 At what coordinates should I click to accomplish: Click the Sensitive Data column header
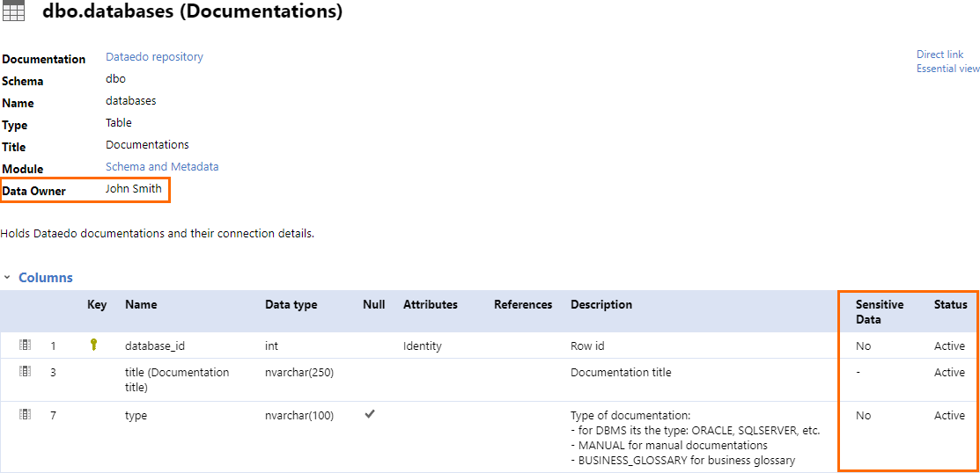click(x=879, y=311)
